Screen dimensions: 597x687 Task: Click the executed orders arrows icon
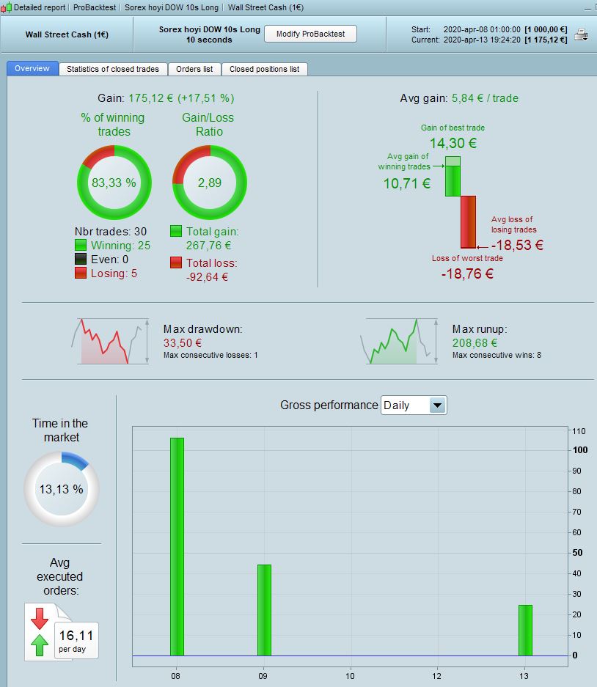(40, 632)
